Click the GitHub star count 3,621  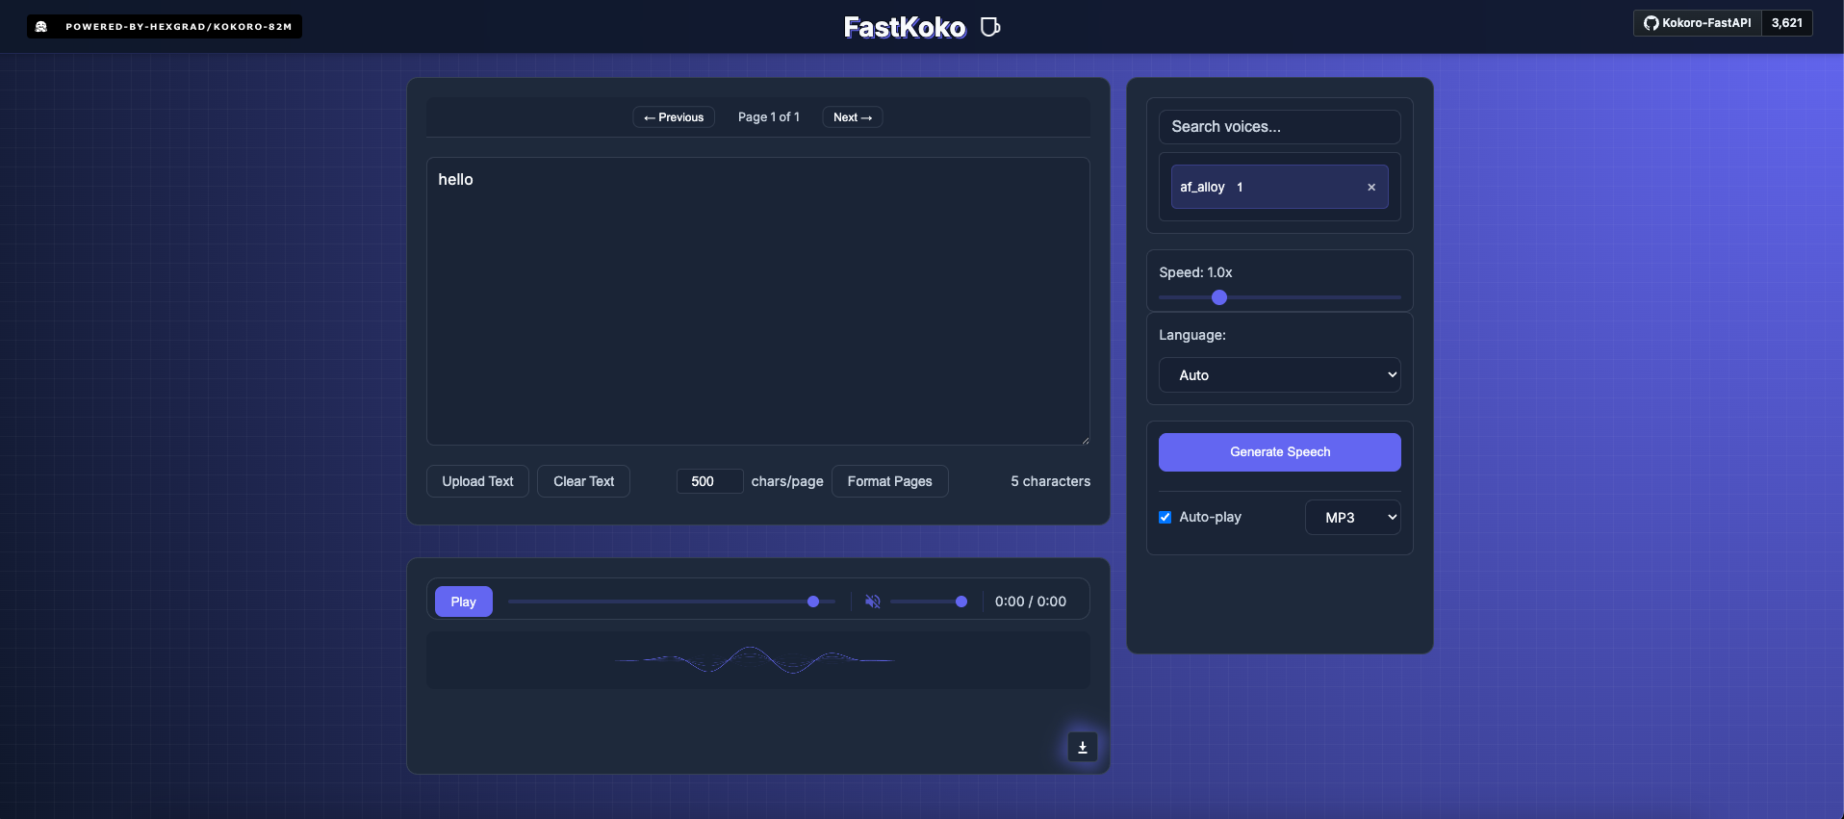(1786, 23)
